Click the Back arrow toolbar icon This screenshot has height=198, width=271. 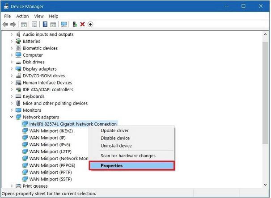(x=5, y=25)
